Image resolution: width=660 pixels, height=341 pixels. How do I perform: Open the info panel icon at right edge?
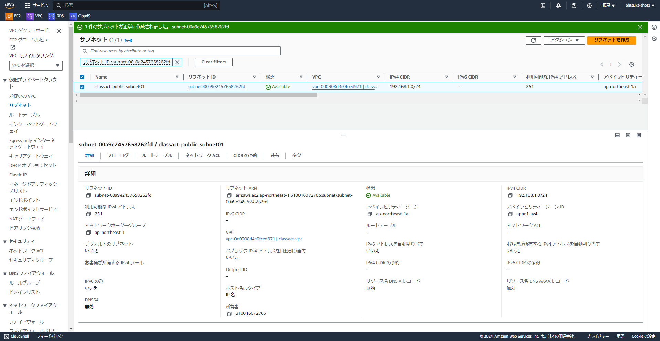pos(654,27)
